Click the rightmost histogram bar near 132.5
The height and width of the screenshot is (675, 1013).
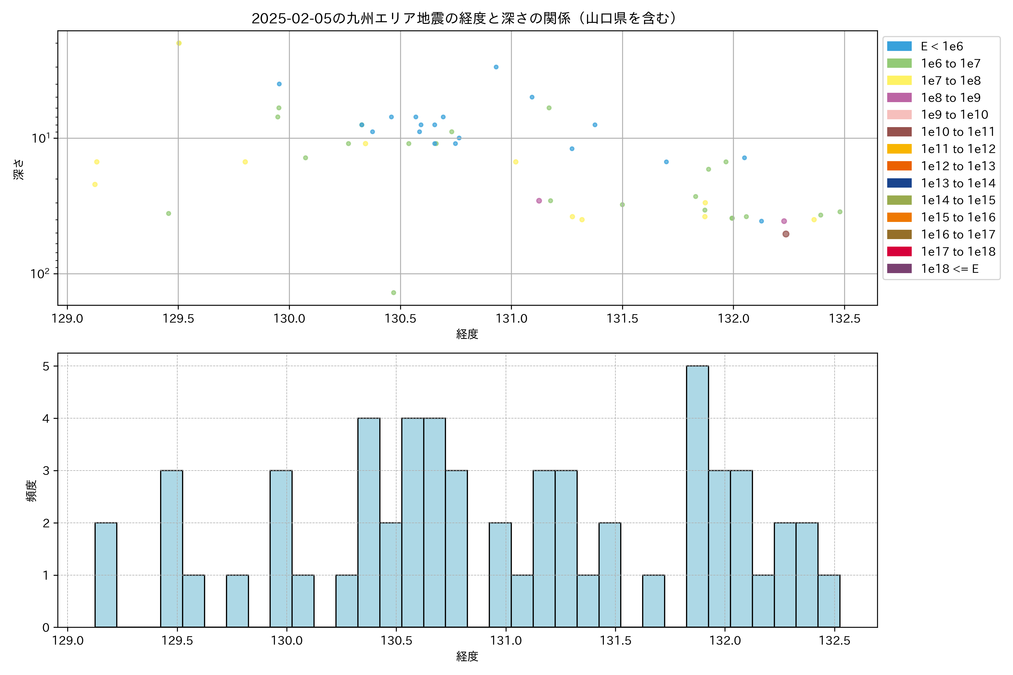point(829,601)
